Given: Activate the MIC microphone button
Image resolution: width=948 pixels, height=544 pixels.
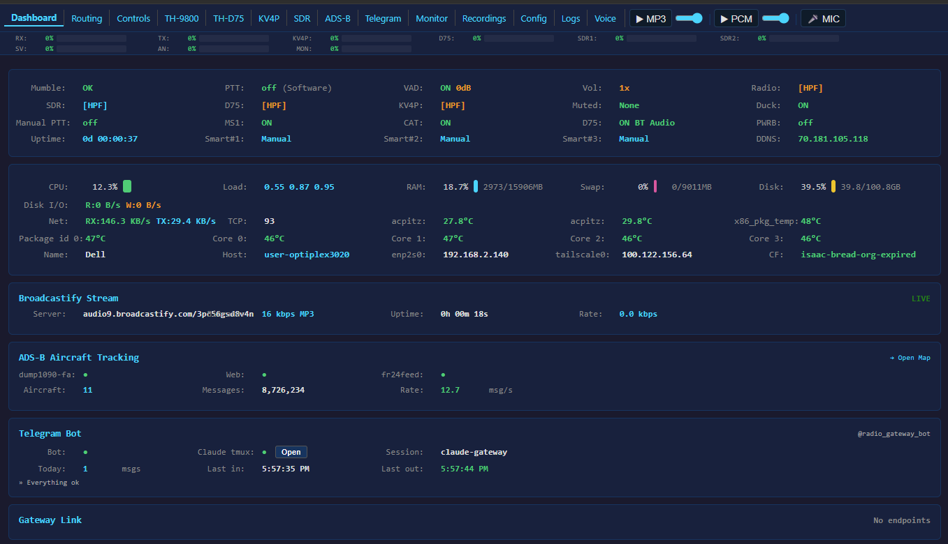Looking at the screenshot, I should click(822, 18).
